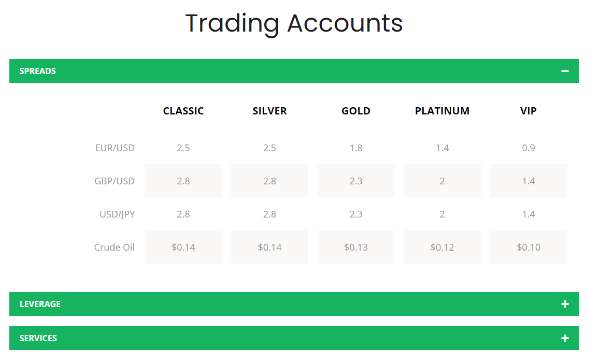Click the GBP/USD row label
This screenshot has height=363, width=600.
(x=115, y=181)
